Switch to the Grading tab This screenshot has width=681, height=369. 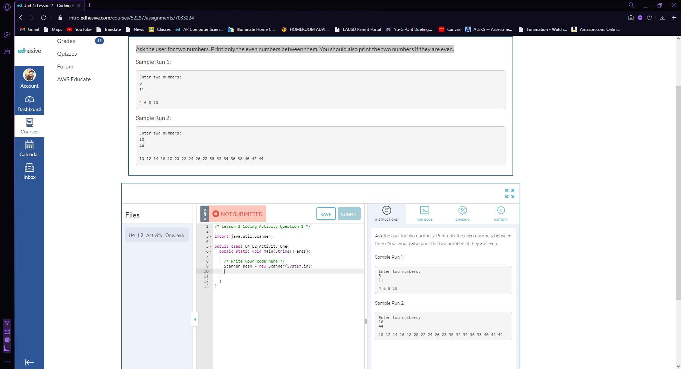(462, 214)
